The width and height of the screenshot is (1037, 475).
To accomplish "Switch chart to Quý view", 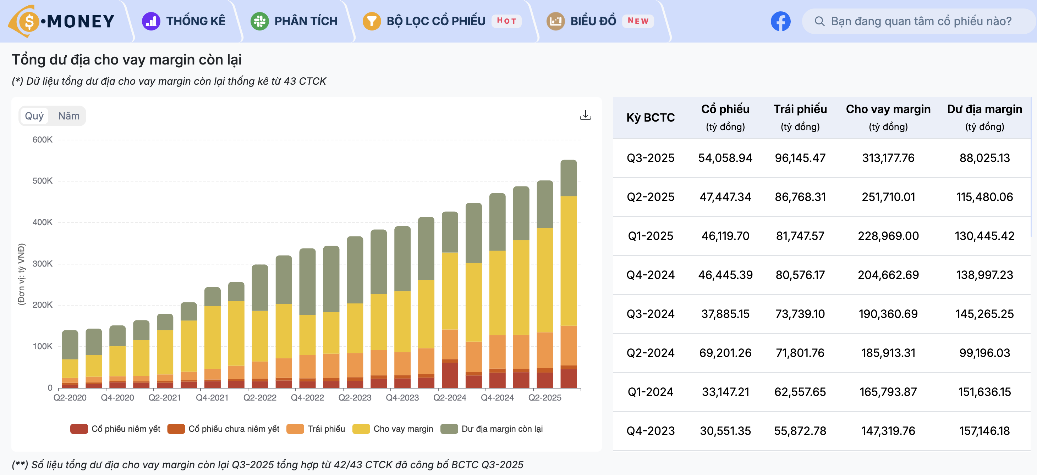I will tap(34, 116).
